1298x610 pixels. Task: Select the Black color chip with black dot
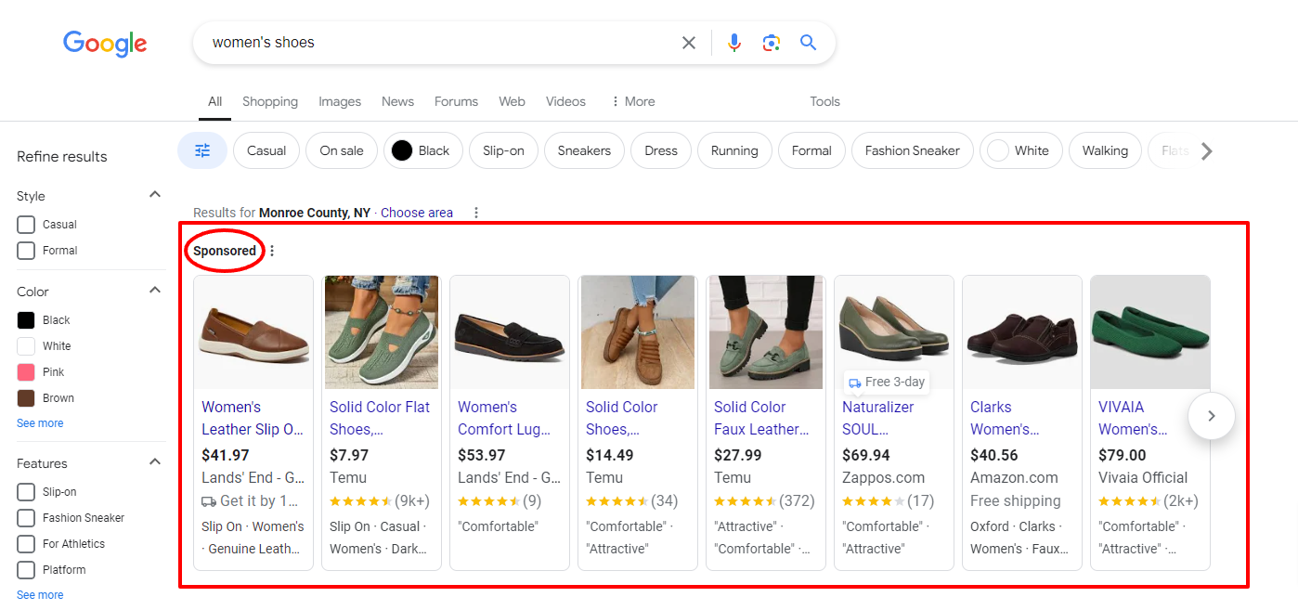(423, 150)
